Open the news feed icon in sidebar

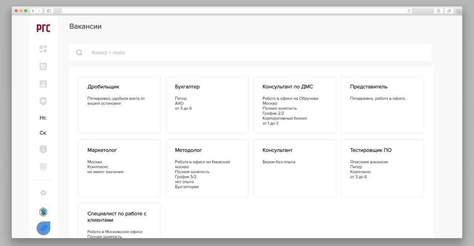(x=43, y=67)
